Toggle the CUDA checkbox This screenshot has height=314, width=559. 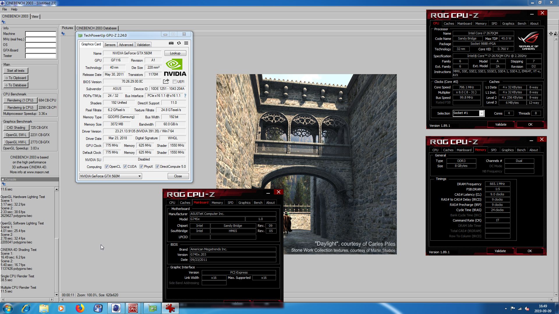click(x=125, y=167)
